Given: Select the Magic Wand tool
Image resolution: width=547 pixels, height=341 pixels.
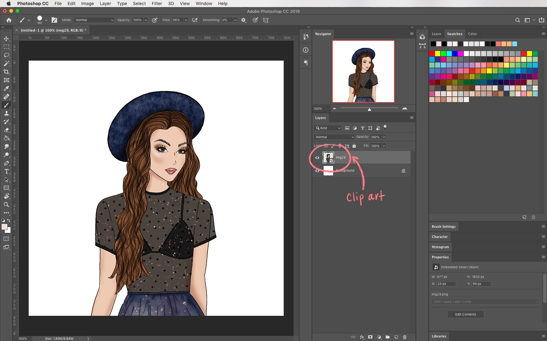Looking at the screenshot, I should coord(6,63).
